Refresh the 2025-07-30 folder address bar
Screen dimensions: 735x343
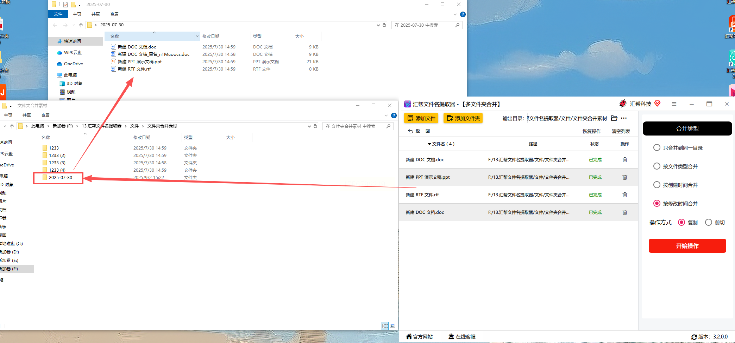pos(384,25)
